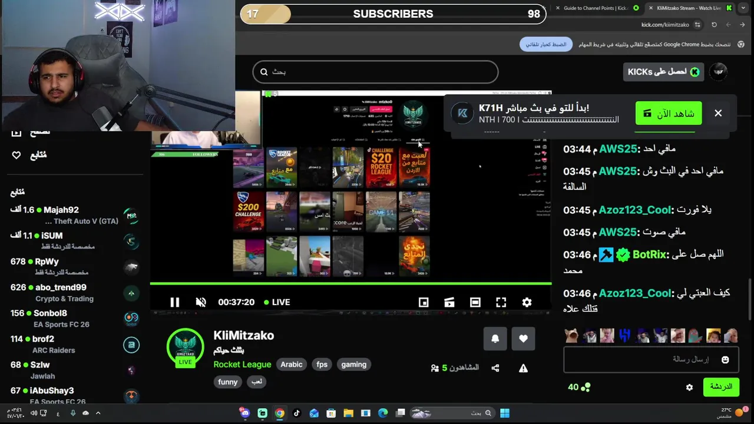
Task: Click chat message input field
Action: click(651, 359)
